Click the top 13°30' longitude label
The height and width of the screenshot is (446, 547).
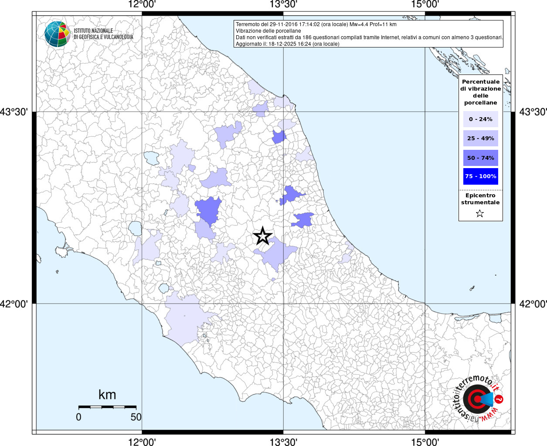click(x=283, y=4)
